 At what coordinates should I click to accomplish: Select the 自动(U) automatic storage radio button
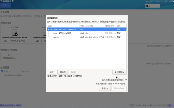[x=2, y=71]
